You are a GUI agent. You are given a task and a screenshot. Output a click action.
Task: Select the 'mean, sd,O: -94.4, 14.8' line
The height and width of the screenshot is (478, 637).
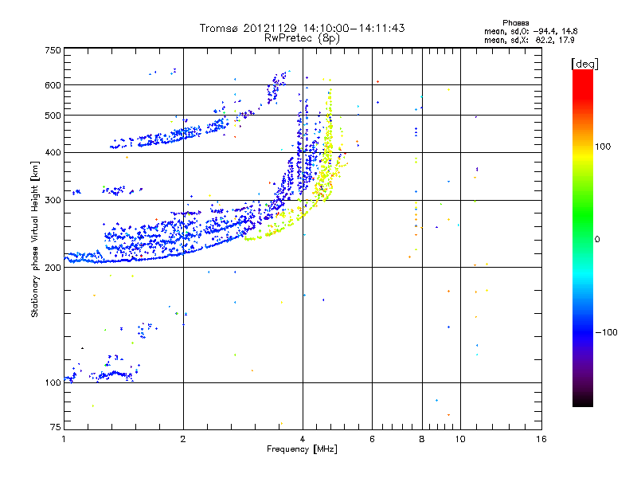530,31
